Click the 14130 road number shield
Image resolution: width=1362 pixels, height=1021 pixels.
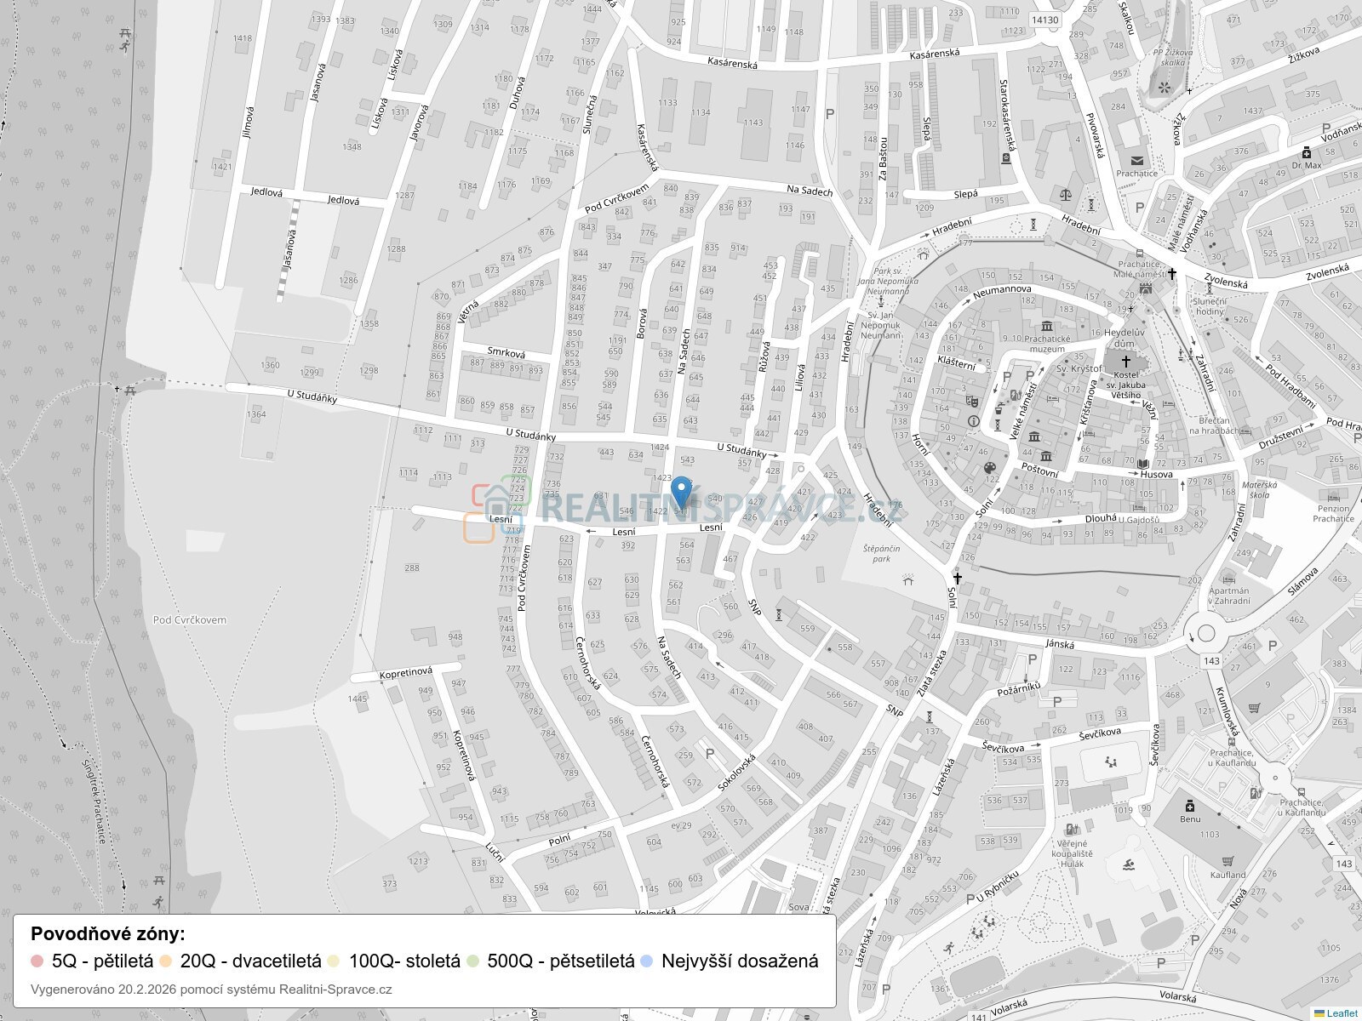pos(1044,20)
